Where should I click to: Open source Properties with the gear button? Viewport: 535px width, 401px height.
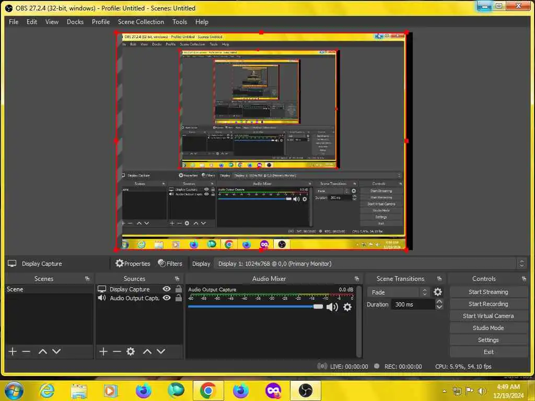pyautogui.click(x=133, y=264)
